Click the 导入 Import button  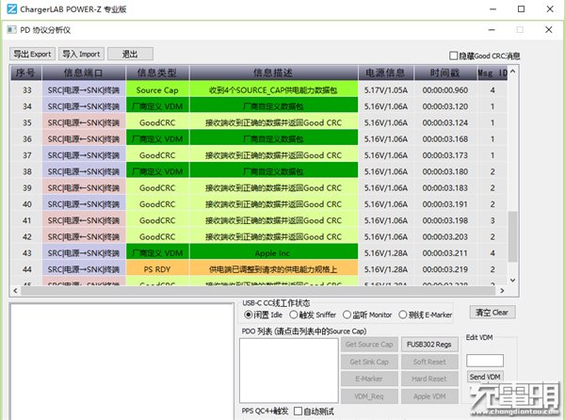(81, 54)
